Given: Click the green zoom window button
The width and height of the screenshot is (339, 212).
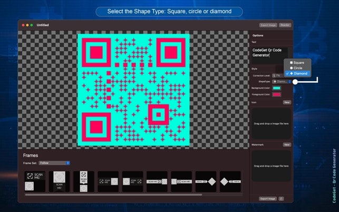Looking at the screenshot, I should coord(32,25).
